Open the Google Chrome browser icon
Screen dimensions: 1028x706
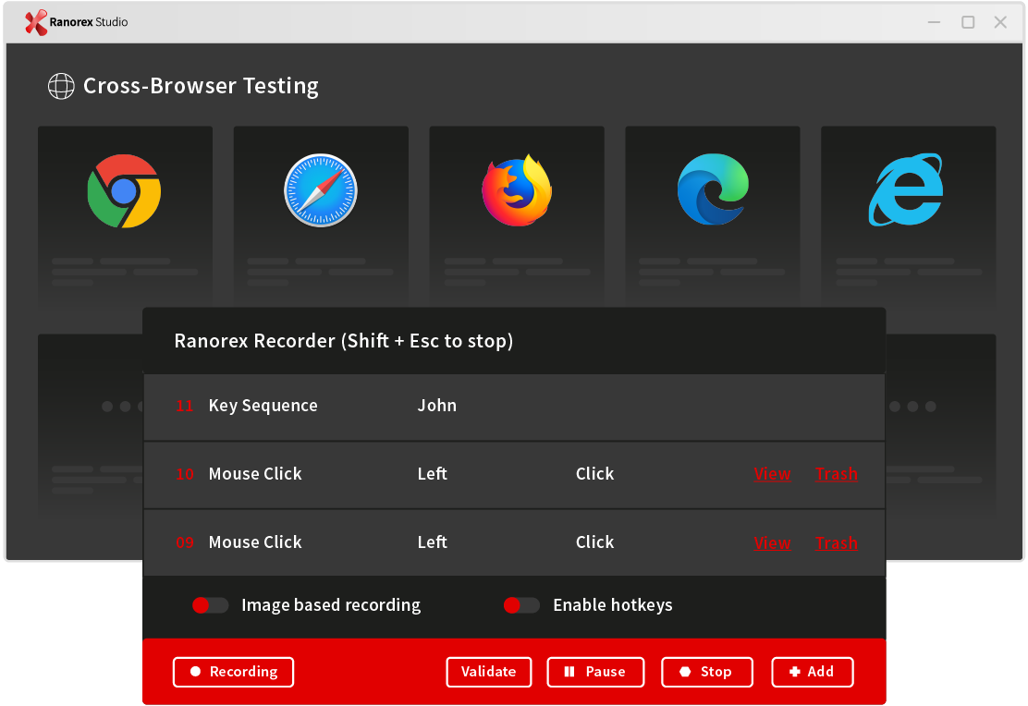[x=124, y=190]
